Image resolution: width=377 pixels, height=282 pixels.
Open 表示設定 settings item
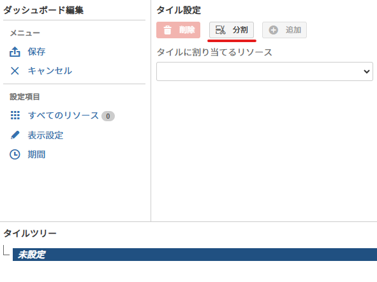[45, 135]
